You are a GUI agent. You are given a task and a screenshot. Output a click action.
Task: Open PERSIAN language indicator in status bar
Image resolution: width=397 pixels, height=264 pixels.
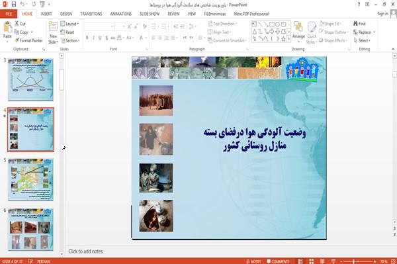(43, 261)
